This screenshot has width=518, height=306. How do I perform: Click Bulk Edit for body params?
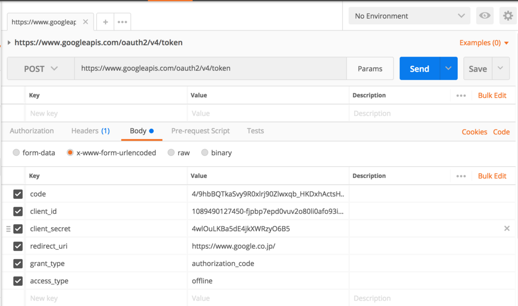pyautogui.click(x=492, y=176)
